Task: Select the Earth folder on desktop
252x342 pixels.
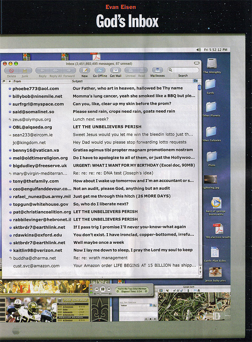Action: [x=210, y=85]
